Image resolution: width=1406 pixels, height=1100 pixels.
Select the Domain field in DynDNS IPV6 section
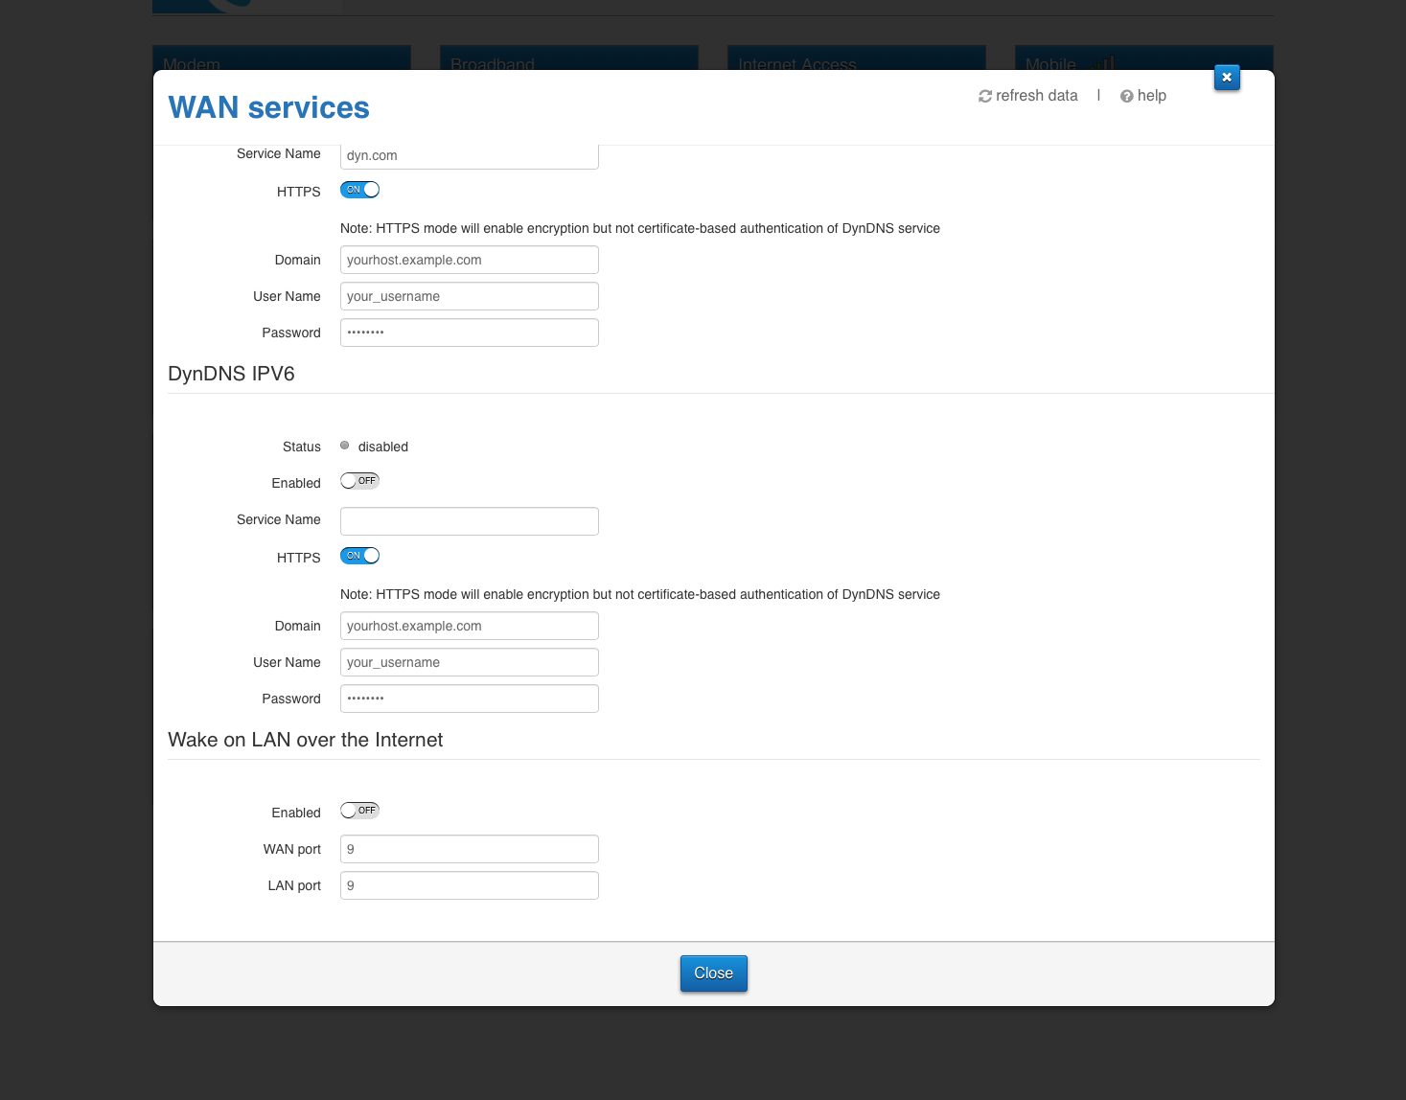(470, 626)
